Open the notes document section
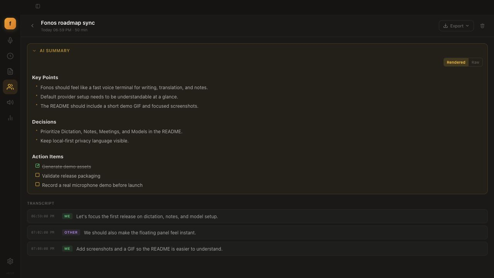The image size is (494, 278). click(10, 71)
